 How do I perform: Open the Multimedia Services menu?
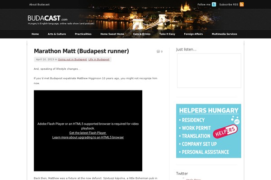[x=224, y=34]
